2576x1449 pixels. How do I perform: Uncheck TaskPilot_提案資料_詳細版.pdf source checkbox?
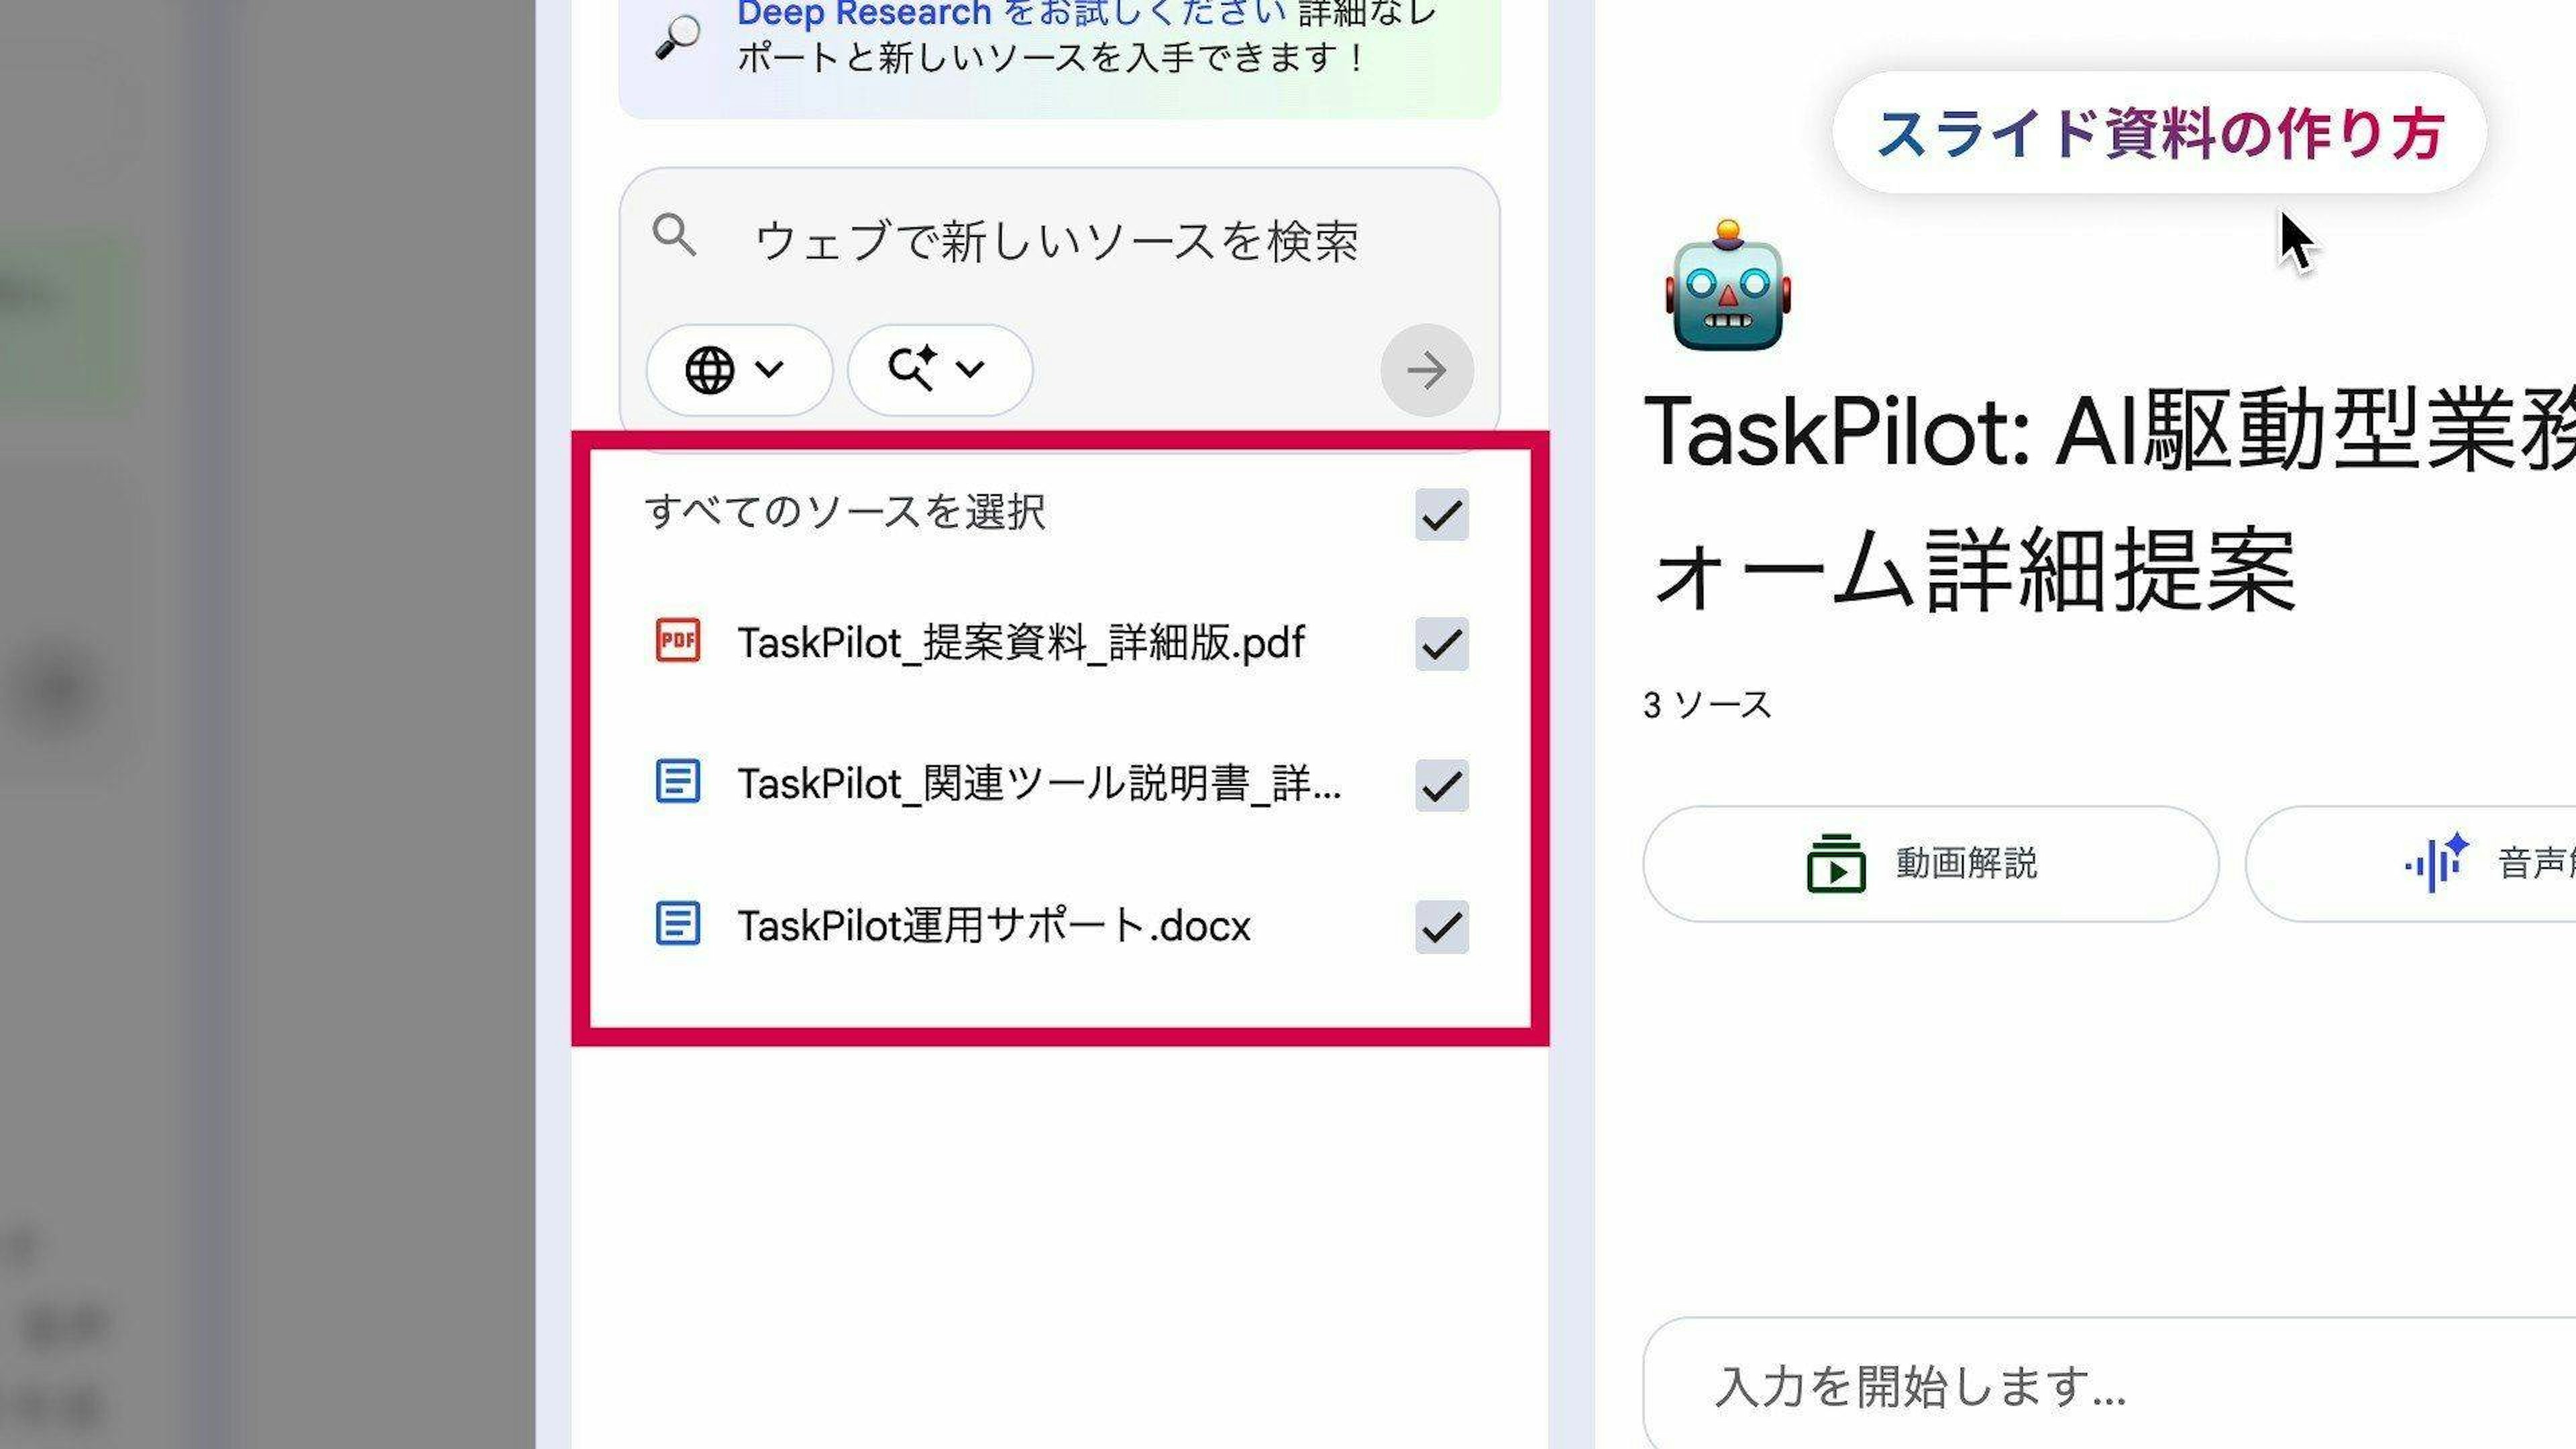1441,643
